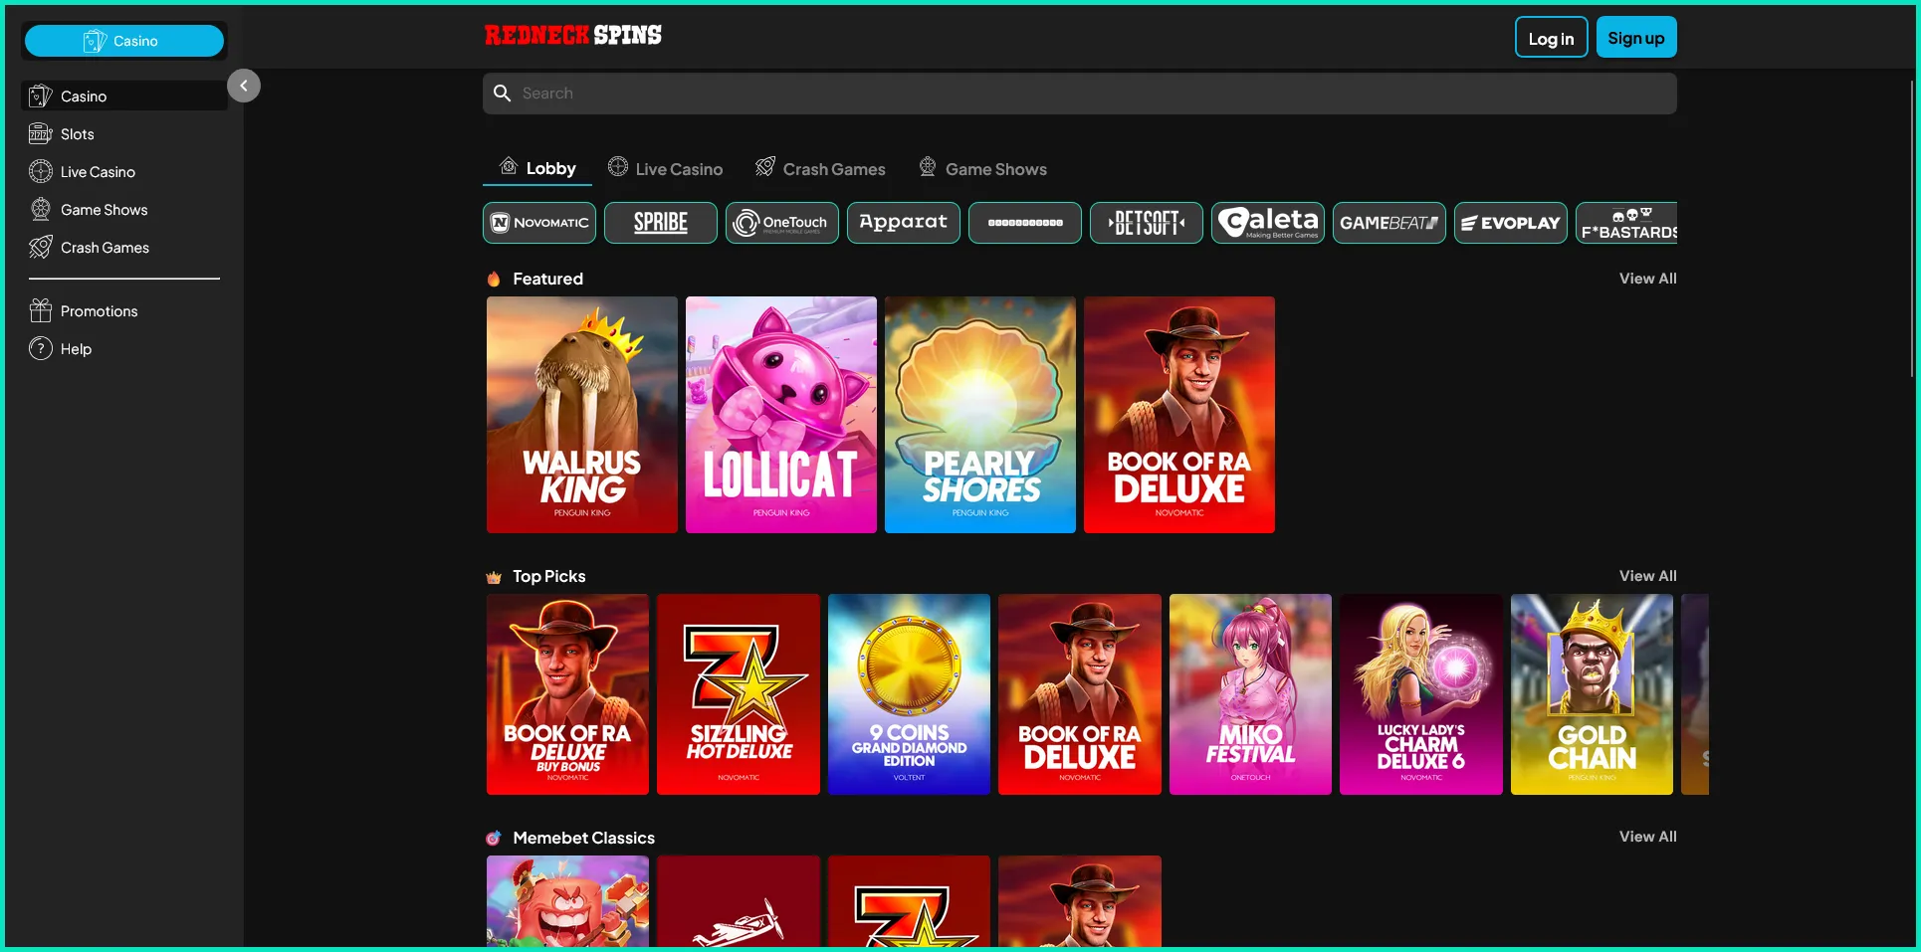Click the blue Casino pill button

[x=124, y=41]
